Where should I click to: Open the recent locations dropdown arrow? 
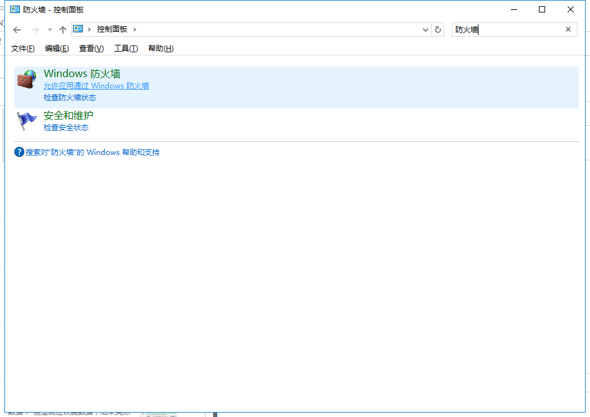(50, 30)
